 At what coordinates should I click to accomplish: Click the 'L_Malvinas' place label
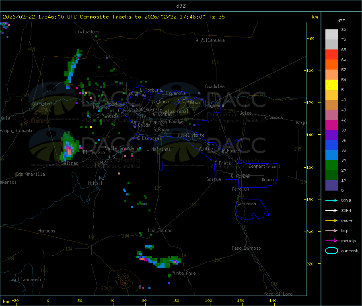(158, 149)
